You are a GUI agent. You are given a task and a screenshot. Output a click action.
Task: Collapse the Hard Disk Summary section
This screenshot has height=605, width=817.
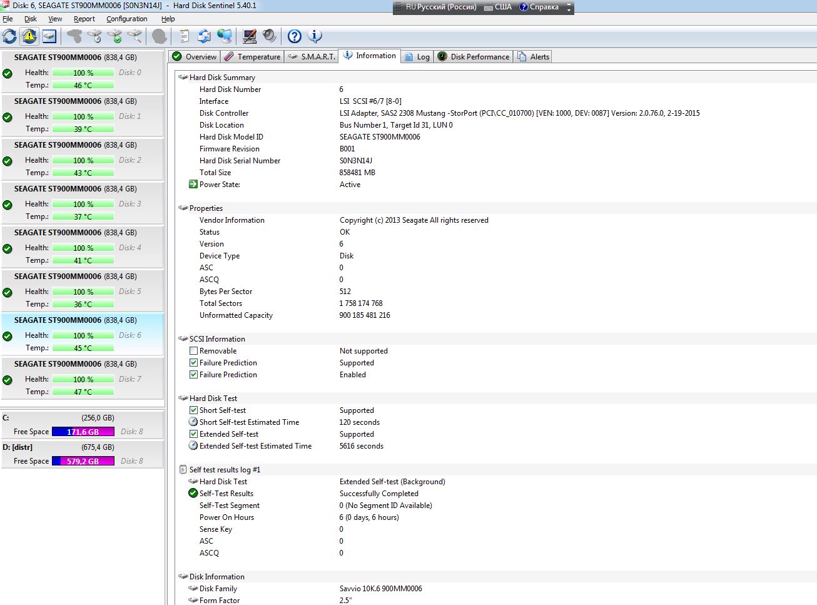183,77
